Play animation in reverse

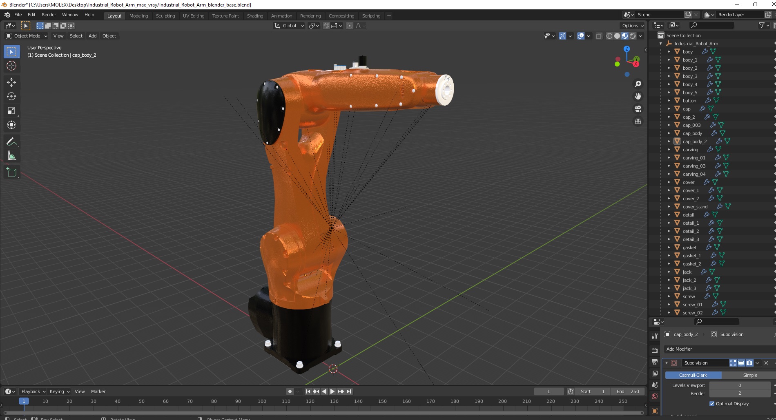[324, 391]
